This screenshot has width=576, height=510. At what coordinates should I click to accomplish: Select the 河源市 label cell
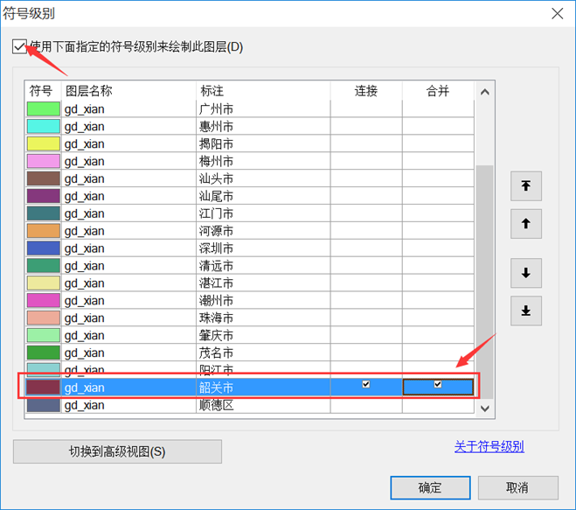(263, 231)
